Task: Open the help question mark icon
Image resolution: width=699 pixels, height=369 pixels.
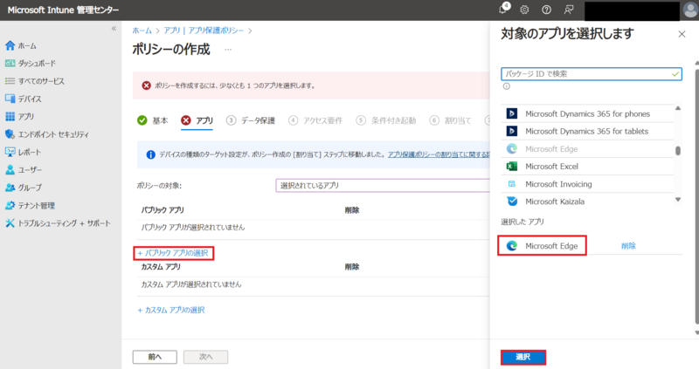Action: [x=546, y=10]
